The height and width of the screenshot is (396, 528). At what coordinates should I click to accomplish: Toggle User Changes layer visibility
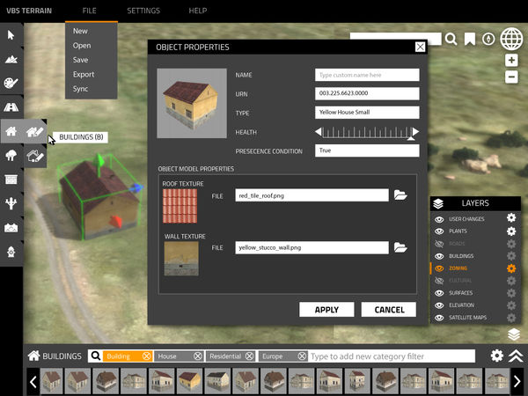click(439, 219)
